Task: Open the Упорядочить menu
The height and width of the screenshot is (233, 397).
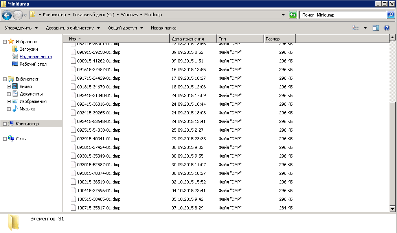Action: [21, 28]
